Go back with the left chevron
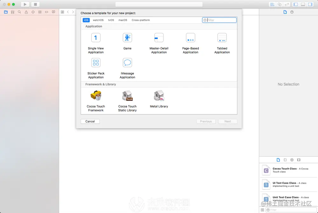318x213 pixels. point(68,12)
